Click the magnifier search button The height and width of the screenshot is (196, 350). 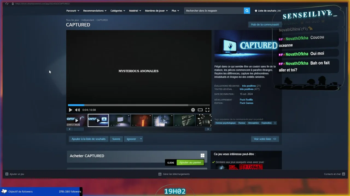point(247,11)
